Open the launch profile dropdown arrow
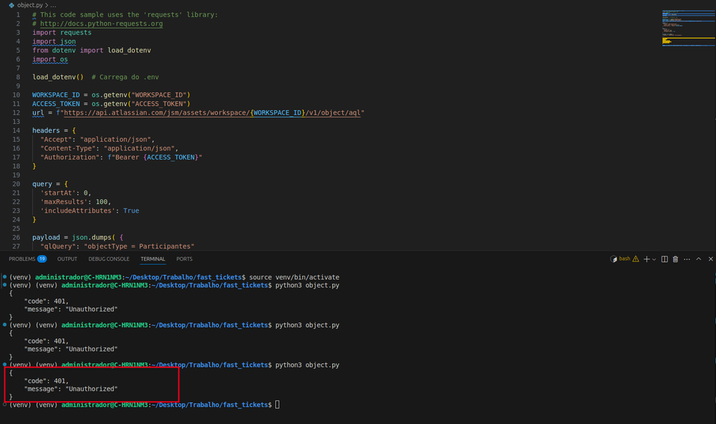The image size is (716, 424). (x=654, y=259)
